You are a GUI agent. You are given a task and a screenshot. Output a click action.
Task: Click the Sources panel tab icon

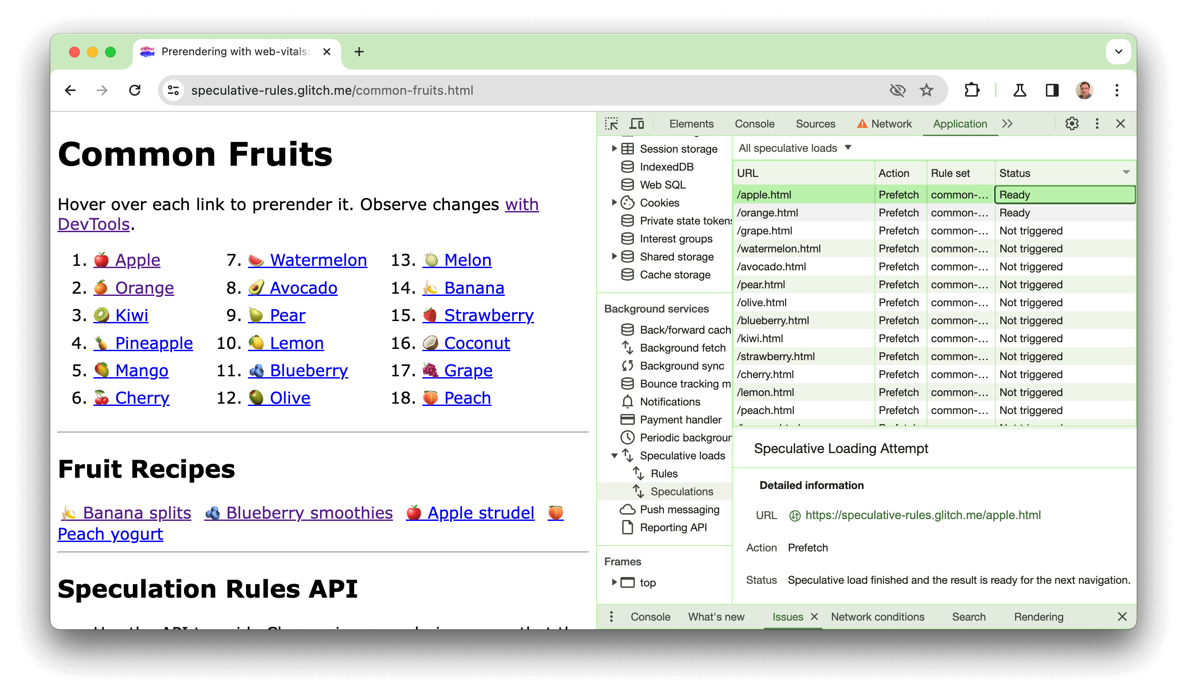pyautogui.click(x=815, y=123)
